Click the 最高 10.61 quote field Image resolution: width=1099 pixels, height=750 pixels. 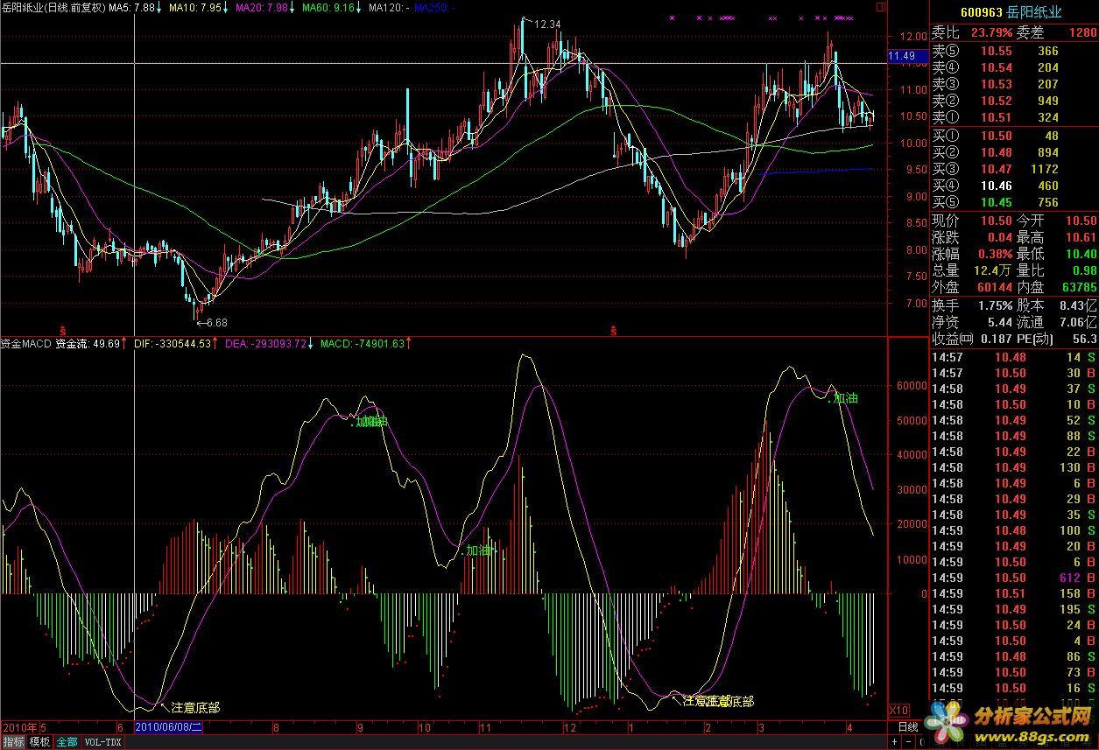click(1056, 237)
